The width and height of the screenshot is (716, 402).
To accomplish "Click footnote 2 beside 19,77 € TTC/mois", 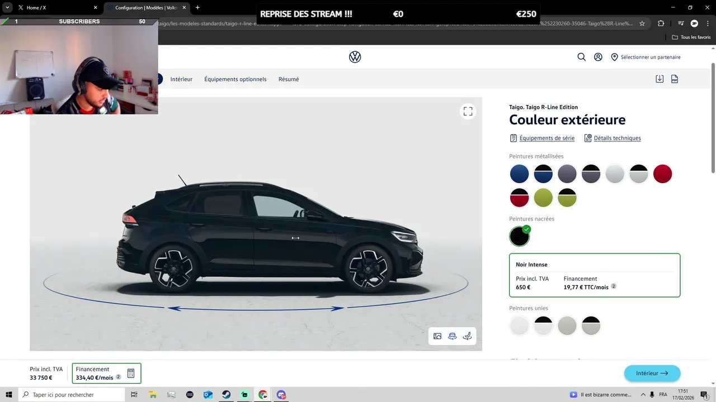I will point(613,286).
